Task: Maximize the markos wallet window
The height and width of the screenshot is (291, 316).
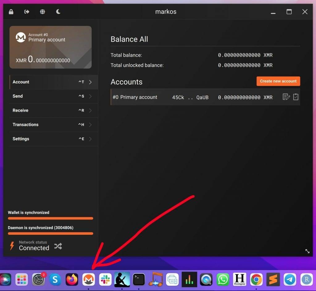Action: tap(289, 12)
